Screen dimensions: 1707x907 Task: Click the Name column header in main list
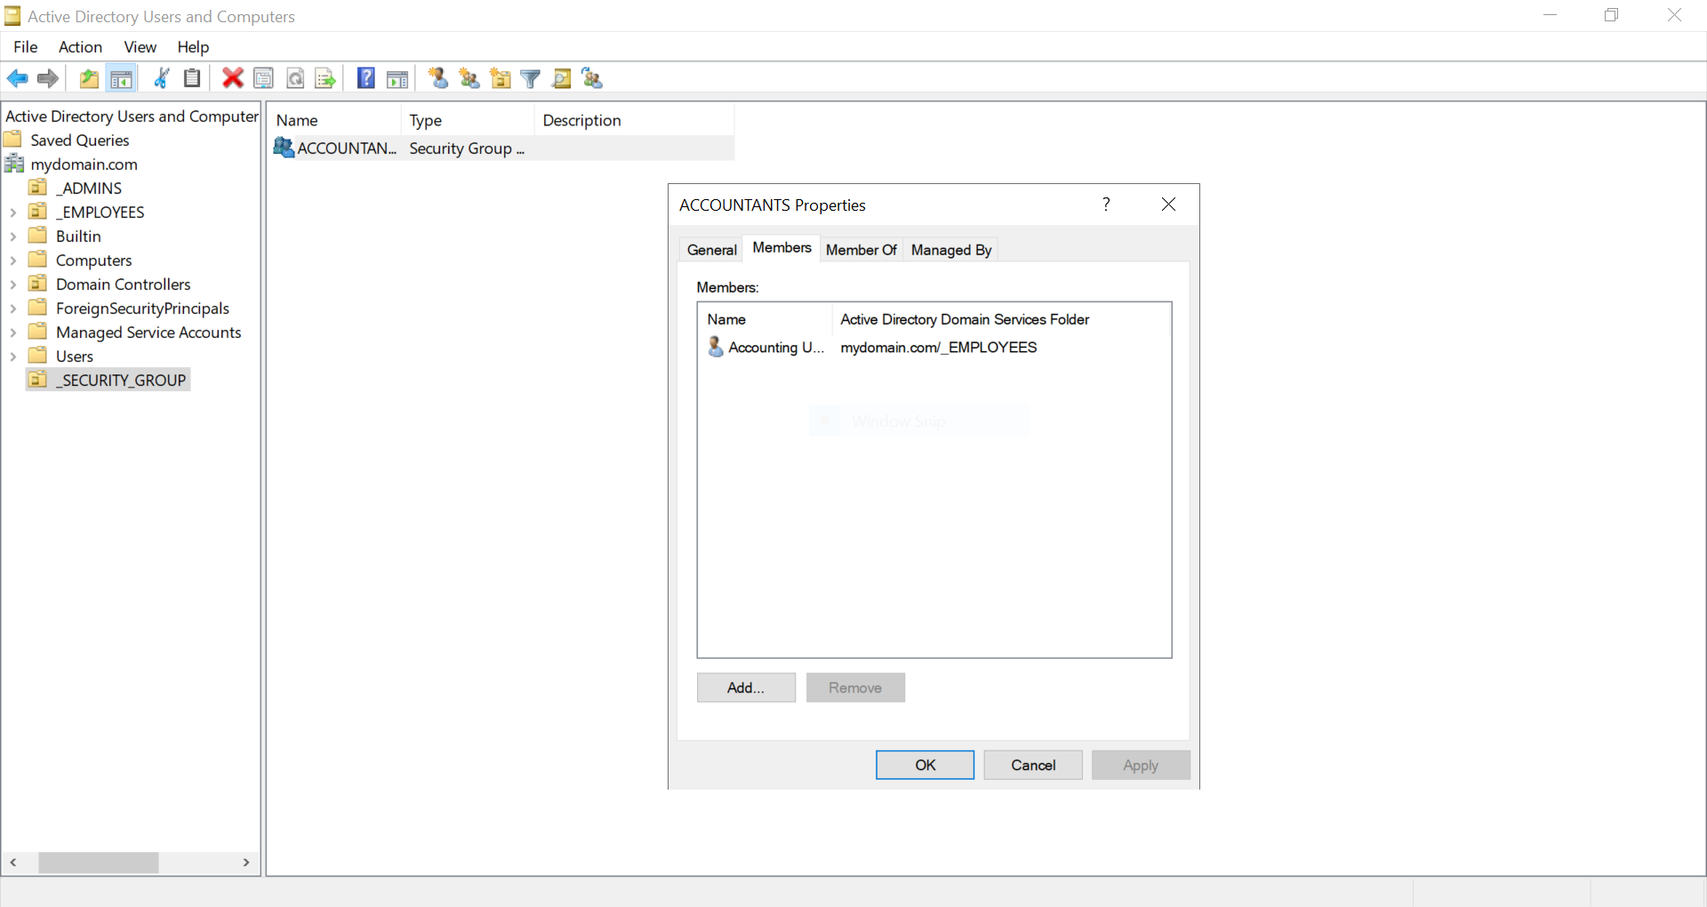(334, 120)
